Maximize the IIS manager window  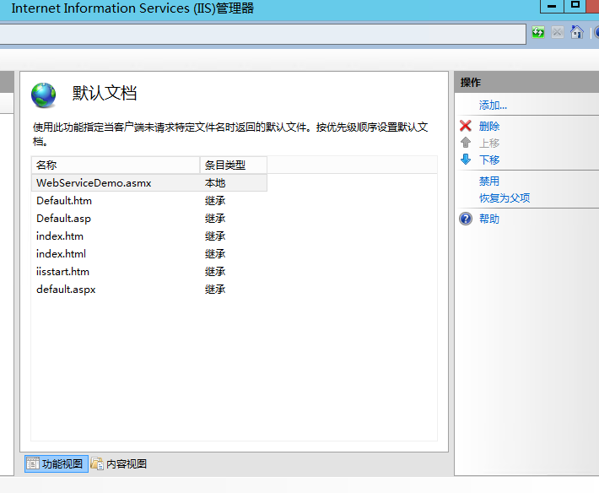click(x=575, y=5)
